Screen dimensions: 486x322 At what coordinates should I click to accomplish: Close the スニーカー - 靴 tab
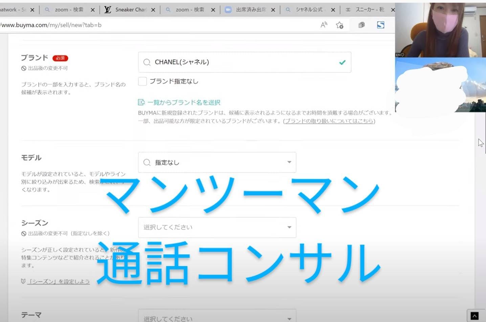tap(393, 10)
